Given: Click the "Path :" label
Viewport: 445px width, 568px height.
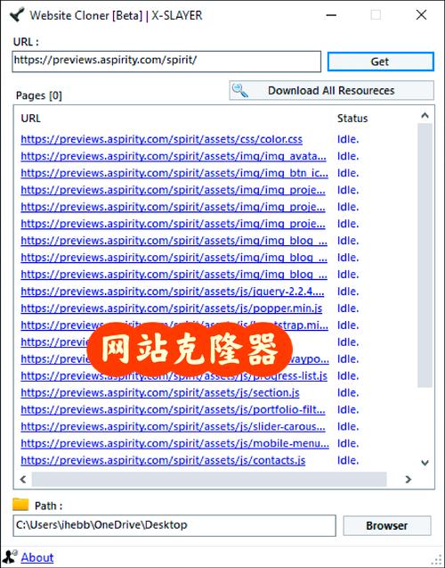Looking at the screenshot, I should [x=48, y=506].
